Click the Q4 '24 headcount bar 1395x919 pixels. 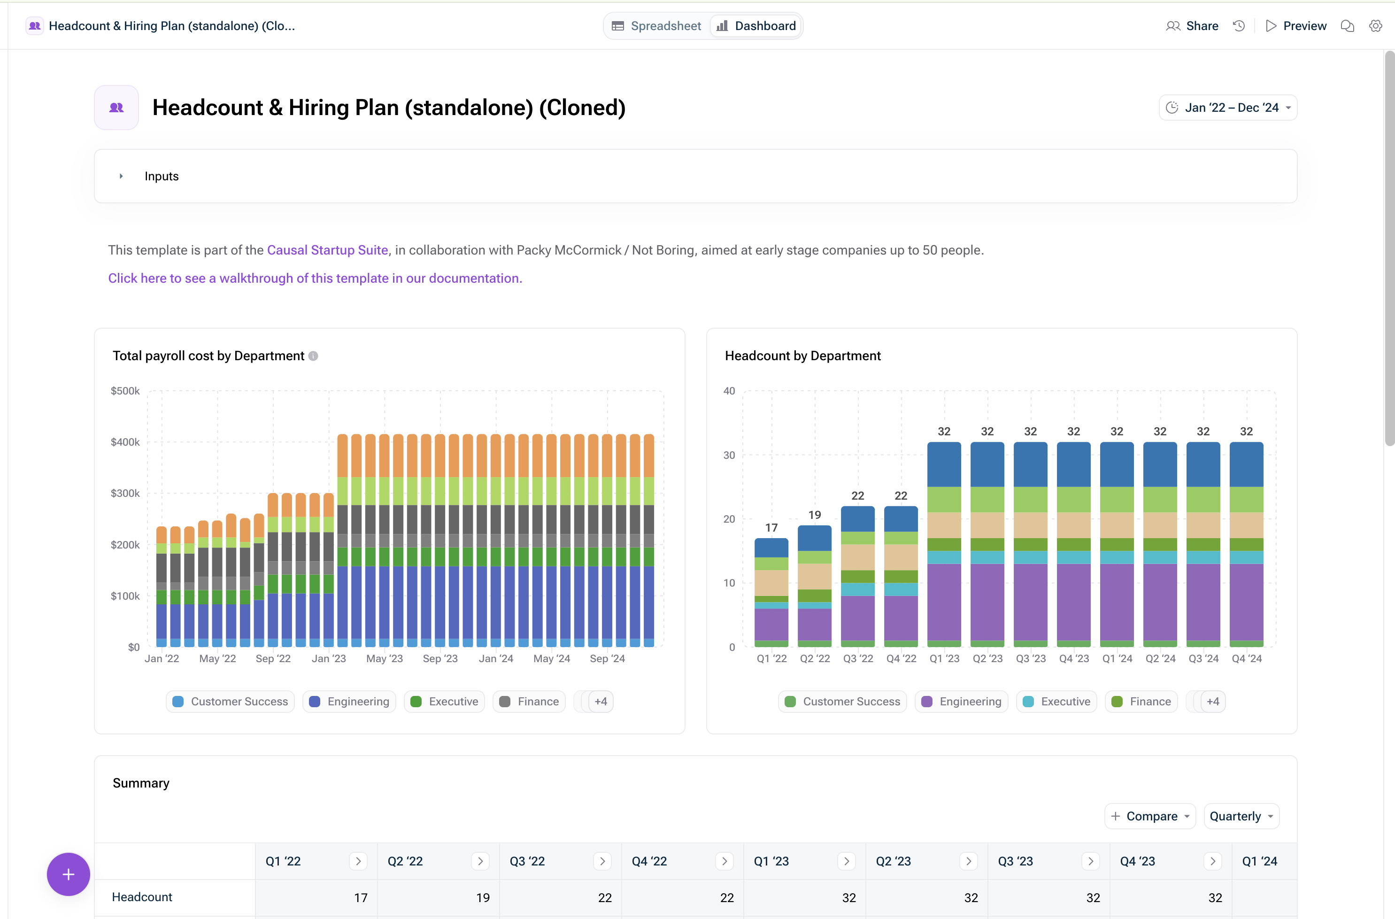(x=1246, y=544)
